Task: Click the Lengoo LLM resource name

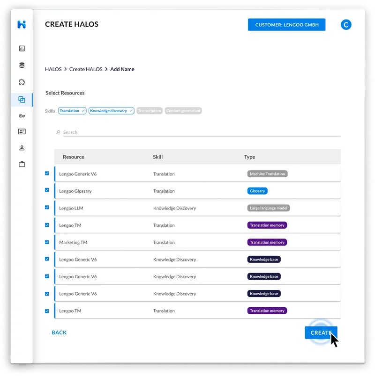Action: (71, 208)
